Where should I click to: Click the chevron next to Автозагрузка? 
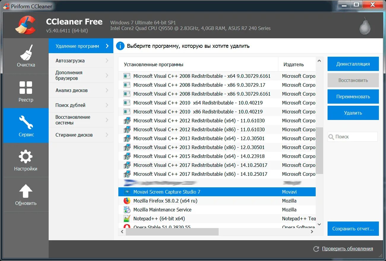[107, 61]
